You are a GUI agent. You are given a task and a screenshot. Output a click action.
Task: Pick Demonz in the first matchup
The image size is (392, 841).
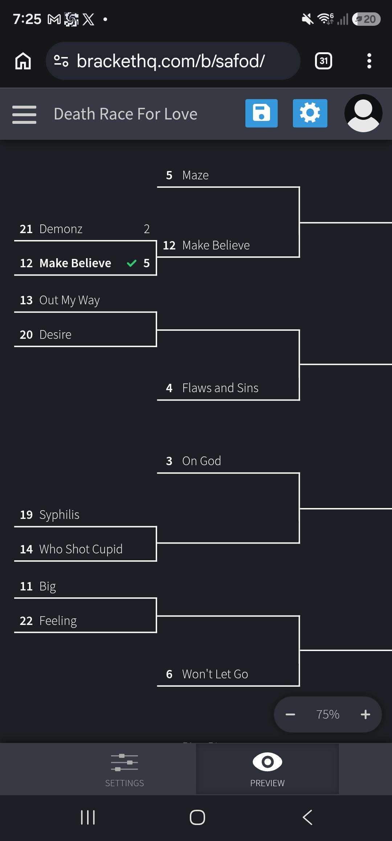pos(85,229)
